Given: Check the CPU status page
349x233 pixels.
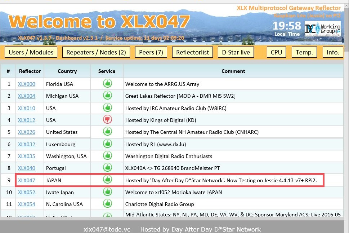Looking at the screenshot, I should point(276,52).
